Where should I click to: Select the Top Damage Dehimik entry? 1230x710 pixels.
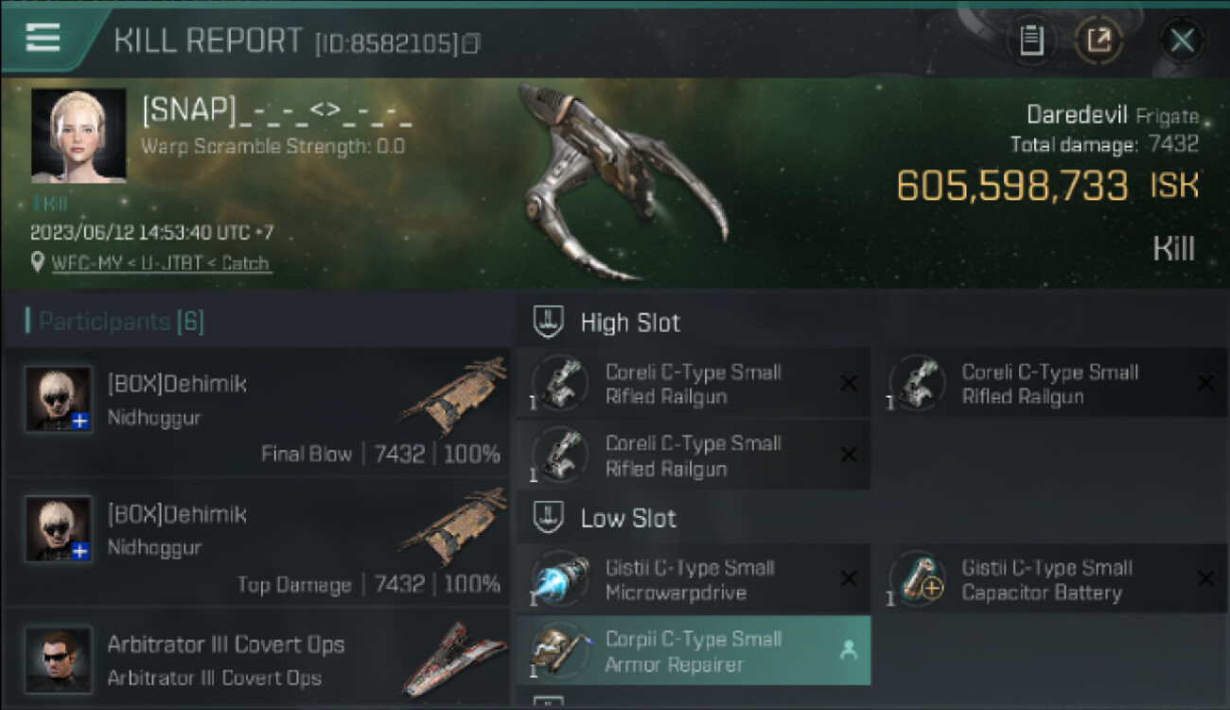pos(258,542)
